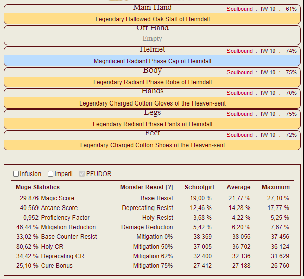
Task: Click the Main Hand 61% condition value
Action: point(291,9)
